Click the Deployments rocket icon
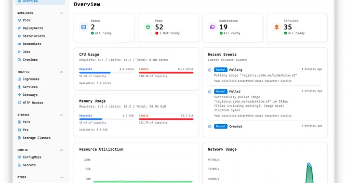347x183 pixels. click(19, 28)
